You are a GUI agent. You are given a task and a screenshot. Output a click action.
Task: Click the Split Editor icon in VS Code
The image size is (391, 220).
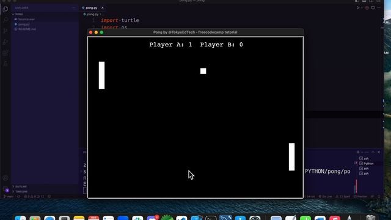pos(373,8)
